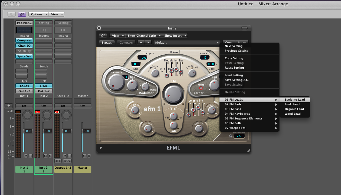The width and height of the screenshot is (341, 195).
Task: Click the pan knob on Inst 2 channel
Action: 47,115
